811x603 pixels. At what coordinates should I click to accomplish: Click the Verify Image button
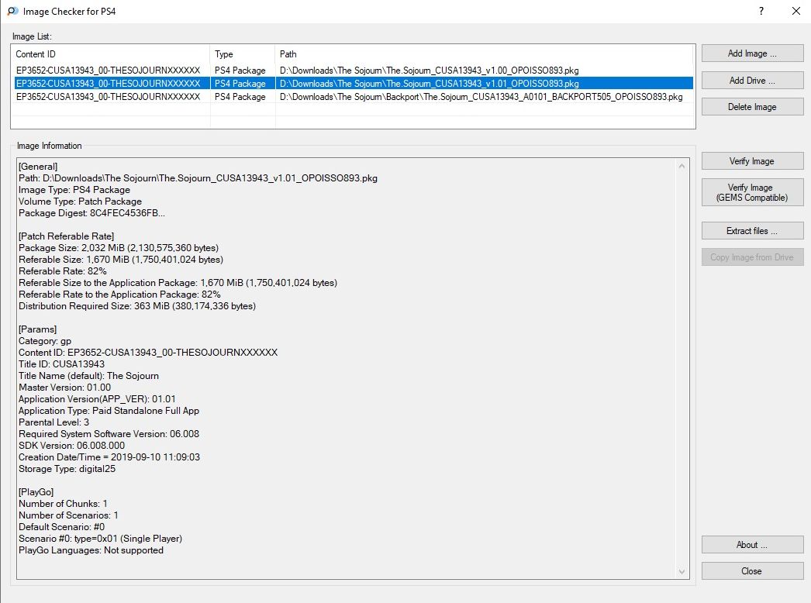click(x=752, y=161)
